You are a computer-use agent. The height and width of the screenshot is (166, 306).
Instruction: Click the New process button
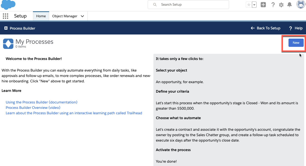pyautogui.click(x=296, y=43)
